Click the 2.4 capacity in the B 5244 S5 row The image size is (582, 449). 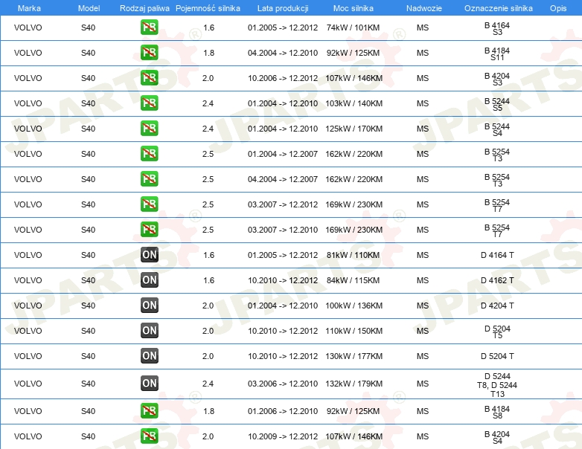[208, 103]
